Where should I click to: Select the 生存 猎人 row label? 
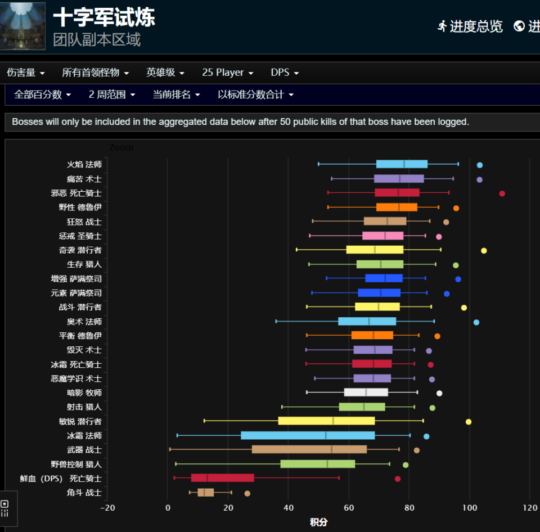tap(84, 264)
